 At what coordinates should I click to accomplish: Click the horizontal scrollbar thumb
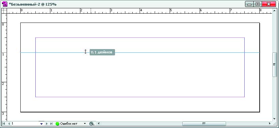(204, 124)
